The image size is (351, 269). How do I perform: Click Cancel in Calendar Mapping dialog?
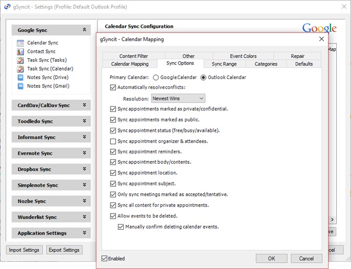tap(306, 259)
